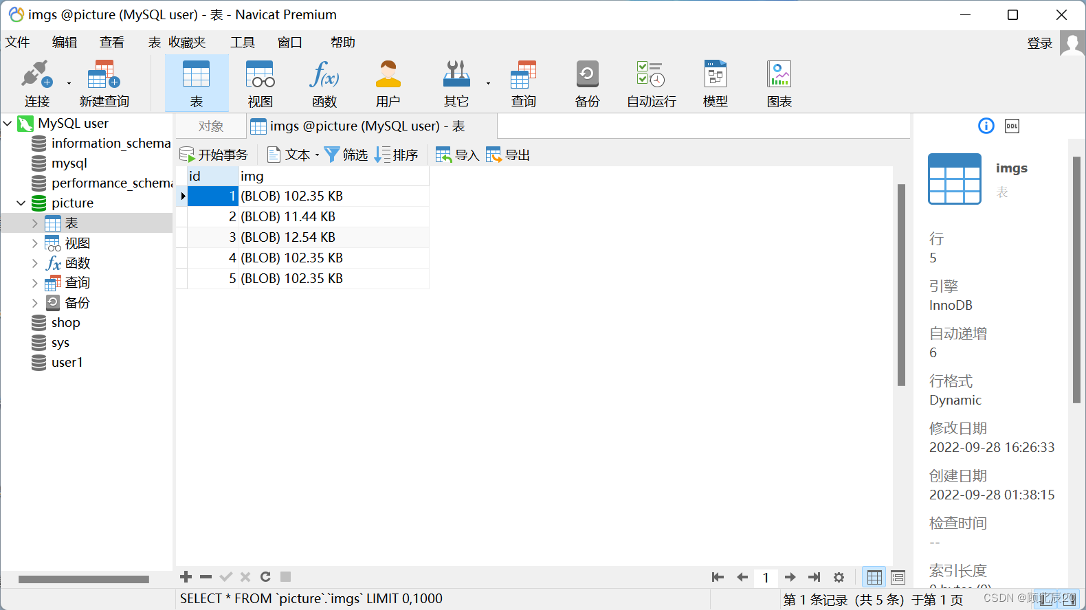The width and height of the screenshot is (1086, 610).
Task: Click the Filter funnel button
Action: click(x=346, y=155)
